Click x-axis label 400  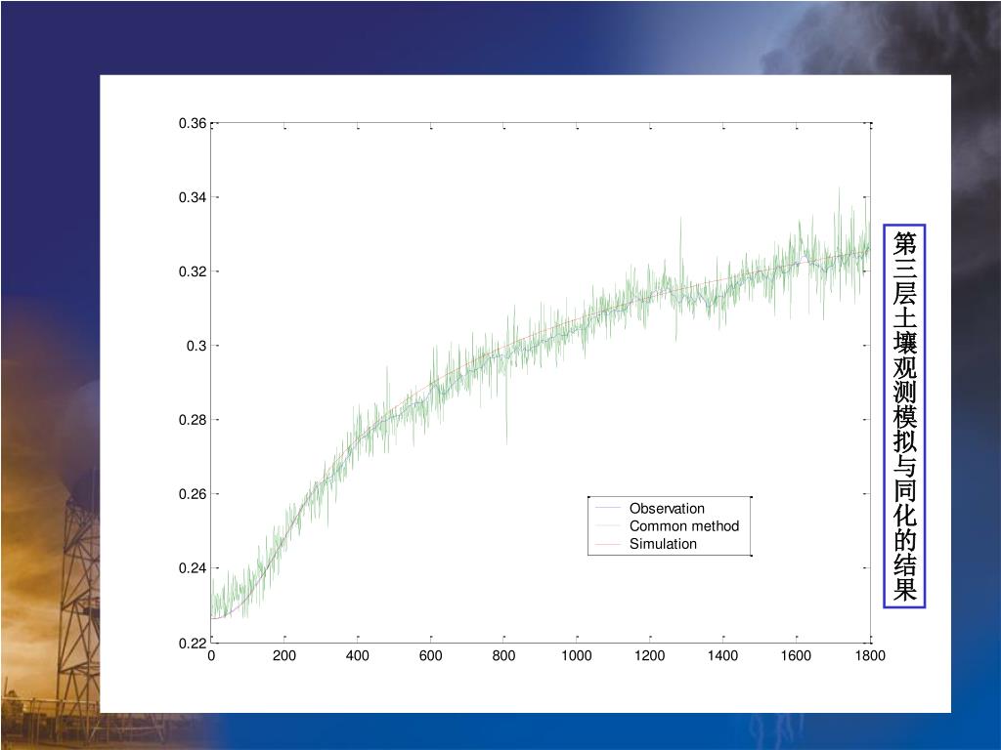click(x=358, y=655)
